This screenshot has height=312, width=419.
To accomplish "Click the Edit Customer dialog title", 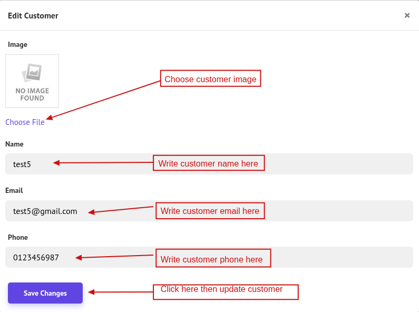I will pos(33,16).
